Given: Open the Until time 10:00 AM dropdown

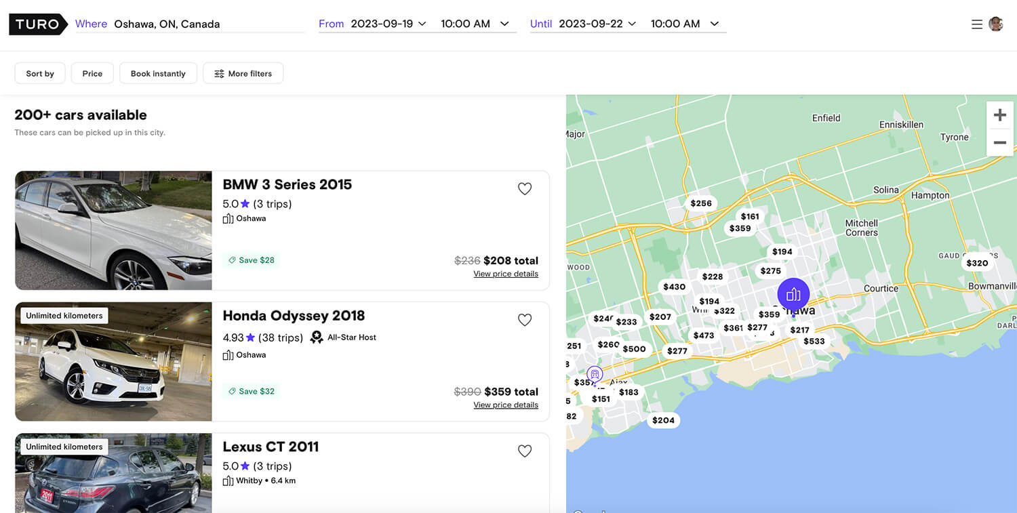Looking at the screenshot, I should 685,24.
